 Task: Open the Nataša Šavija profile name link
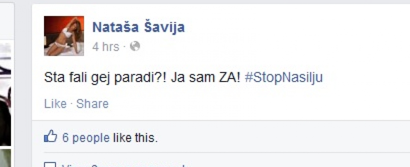(x=138, y=28)
